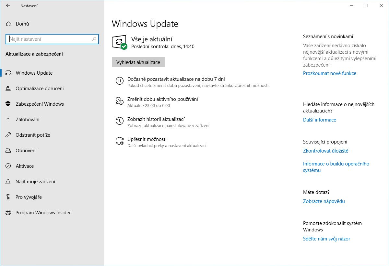The width and height of the screenshot is (389, 266).
Task: Click the Pro vývojáře tools icon
Action: (8, 197)
